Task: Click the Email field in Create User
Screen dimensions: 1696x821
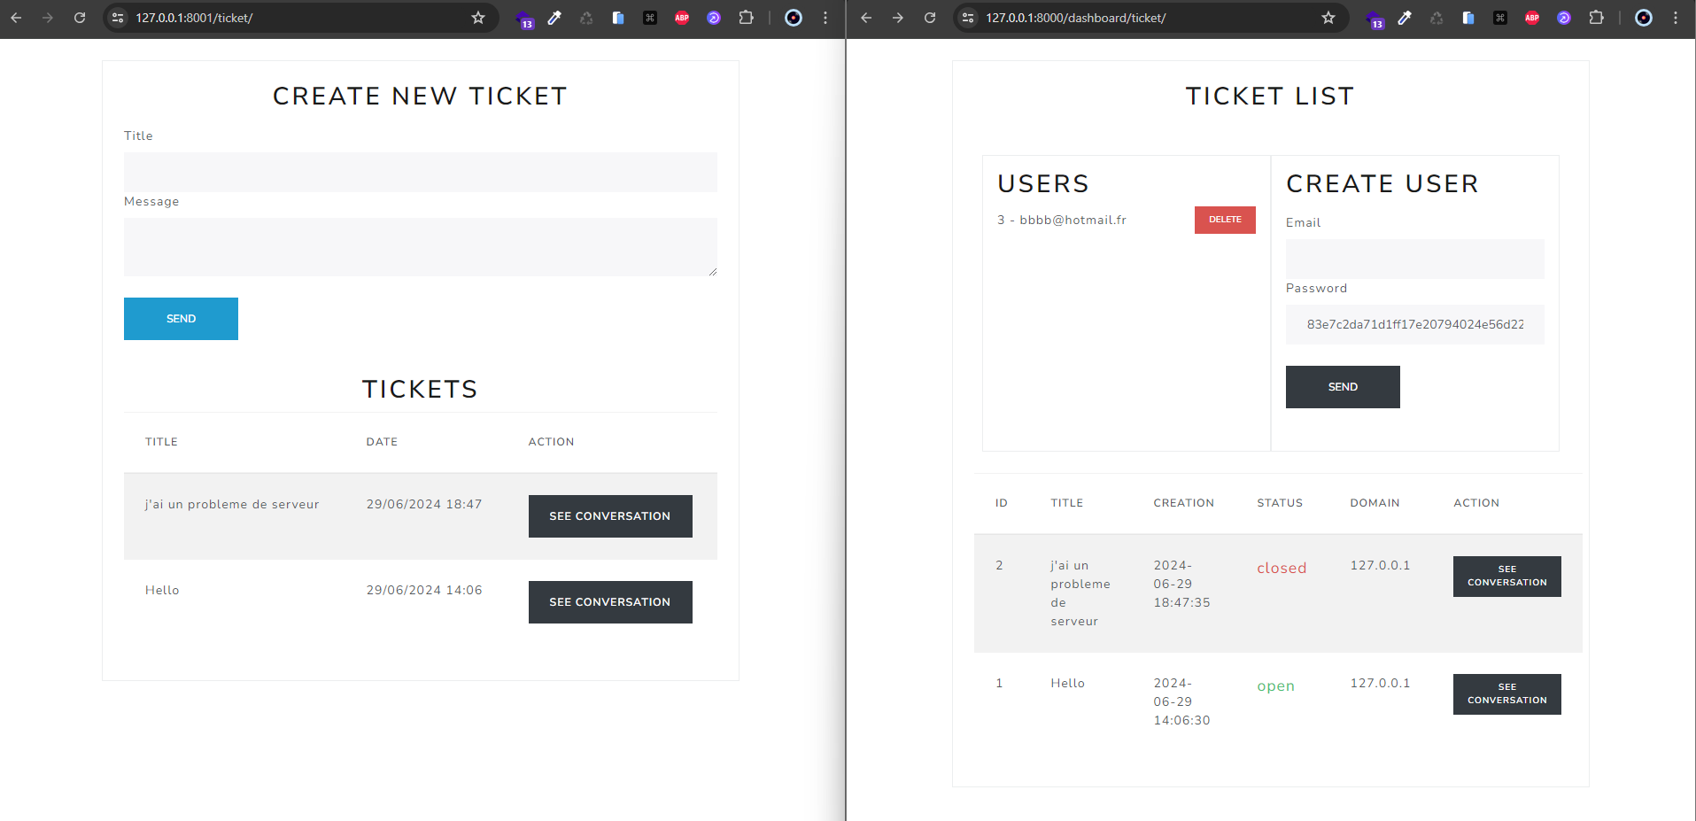Action: pyautogui.click(x=1414, y=259)
